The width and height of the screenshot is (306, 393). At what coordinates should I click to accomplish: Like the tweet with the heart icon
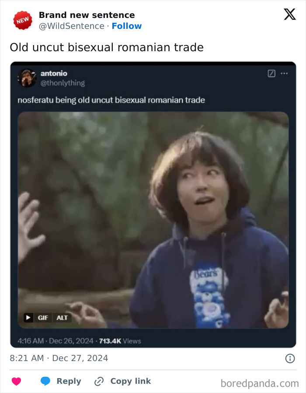point(17,381)
